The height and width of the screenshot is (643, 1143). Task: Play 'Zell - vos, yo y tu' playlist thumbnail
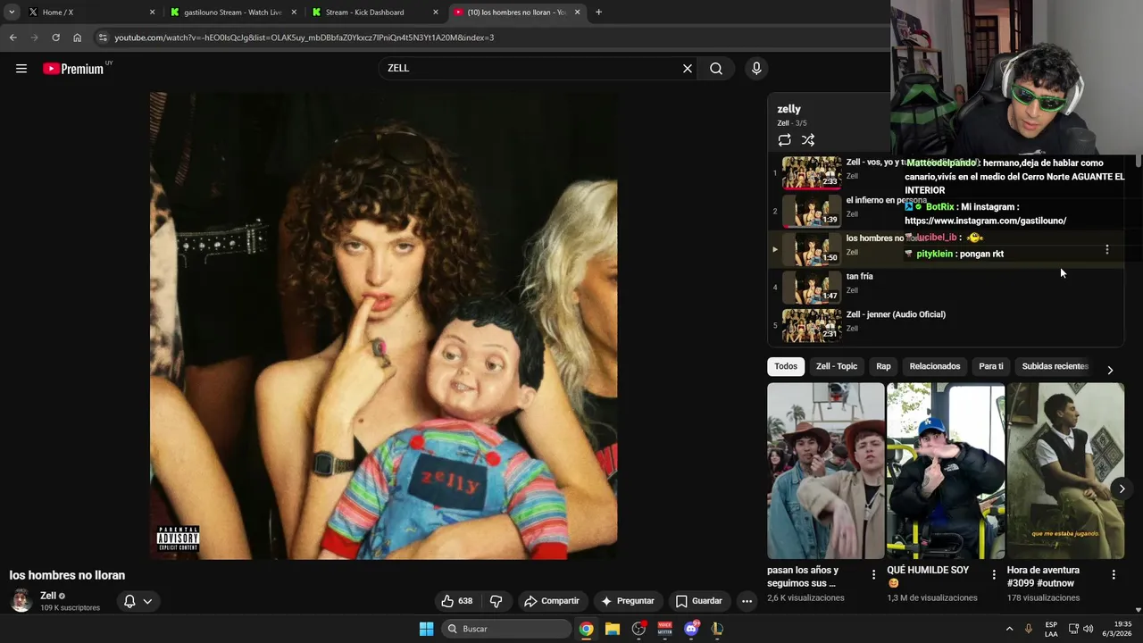pos(812,173)
